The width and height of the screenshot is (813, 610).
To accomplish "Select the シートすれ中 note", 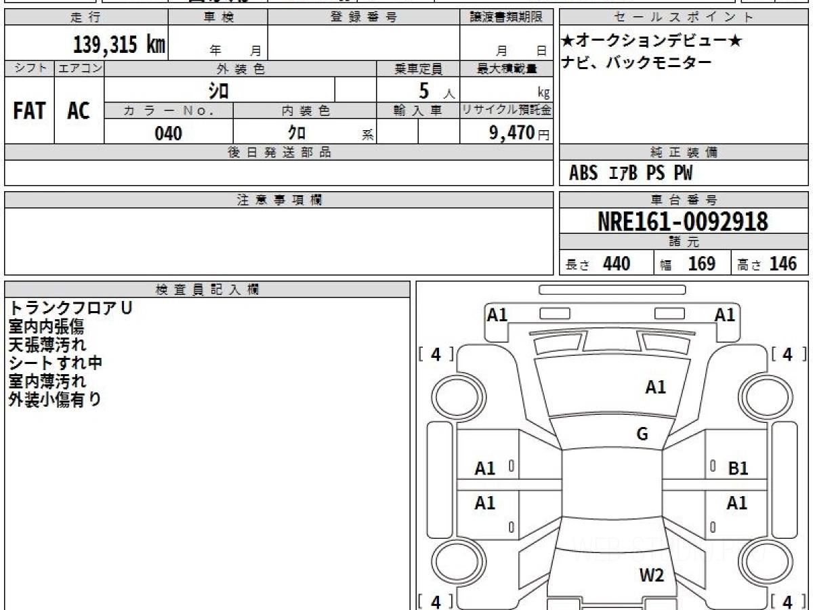I will click(x=56, y=363).
